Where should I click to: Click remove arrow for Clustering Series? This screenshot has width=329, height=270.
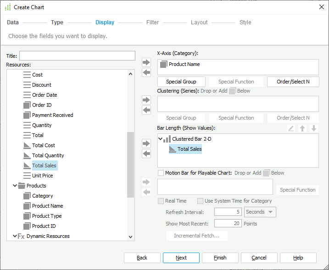146,110
